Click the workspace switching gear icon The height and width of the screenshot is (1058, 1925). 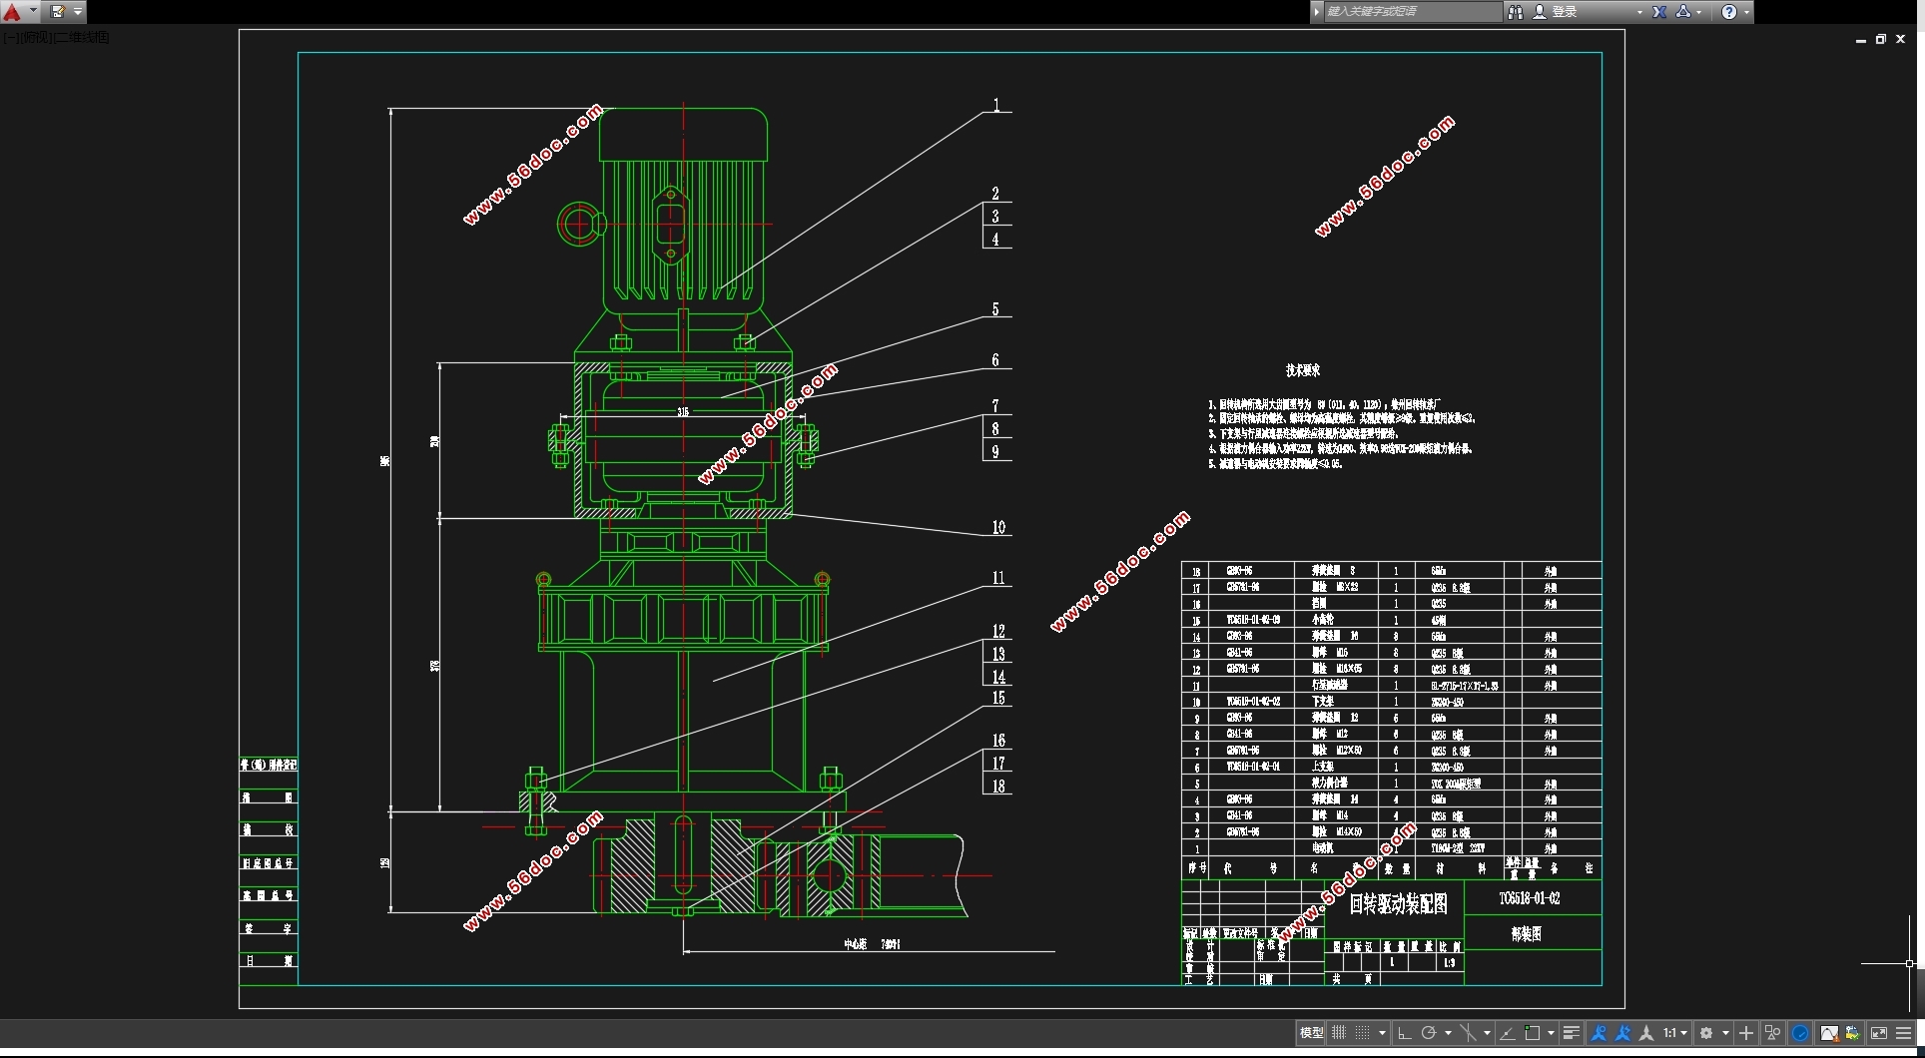coord(1706,1033)
